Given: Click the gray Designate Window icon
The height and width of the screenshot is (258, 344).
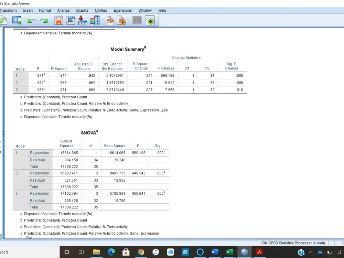Looking at the screenshot, I should tap(137, 20).
